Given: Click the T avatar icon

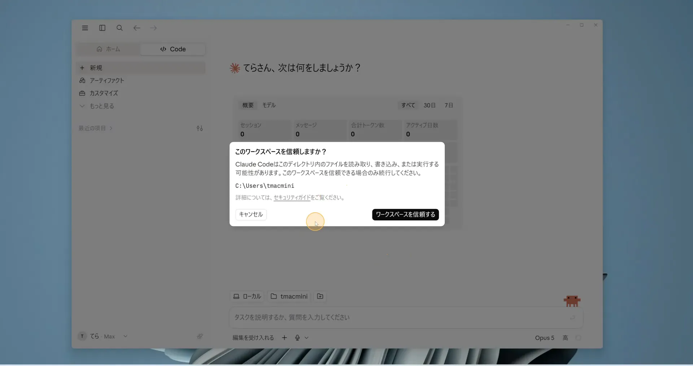Looking at the screenshot, I should click(82, 336).
